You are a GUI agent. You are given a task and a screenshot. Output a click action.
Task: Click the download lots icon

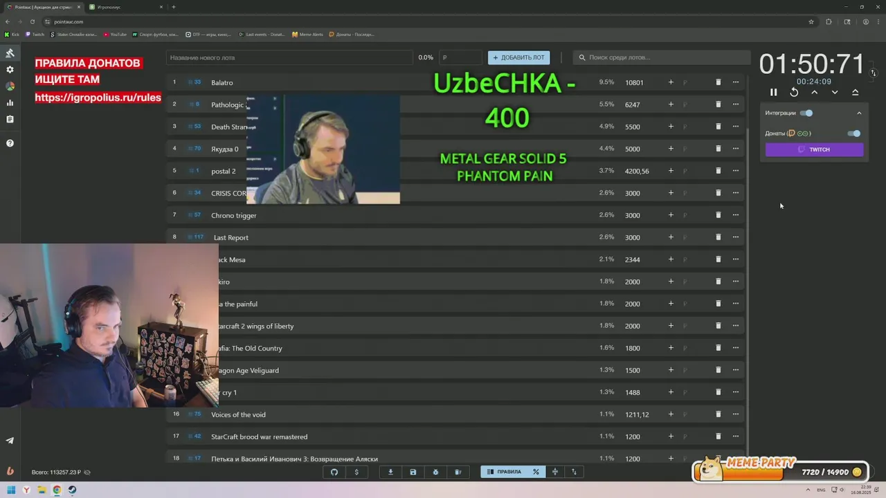pyautogui.click(x=390, y=472)
